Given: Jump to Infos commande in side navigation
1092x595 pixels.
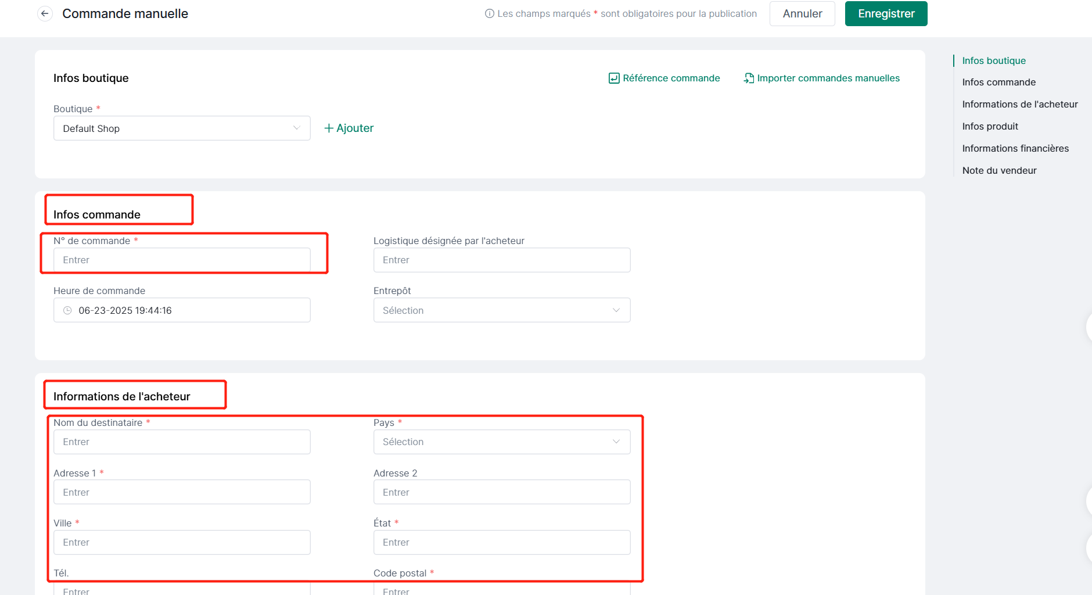Looking at the screenshot, I should tap(998, 82).
